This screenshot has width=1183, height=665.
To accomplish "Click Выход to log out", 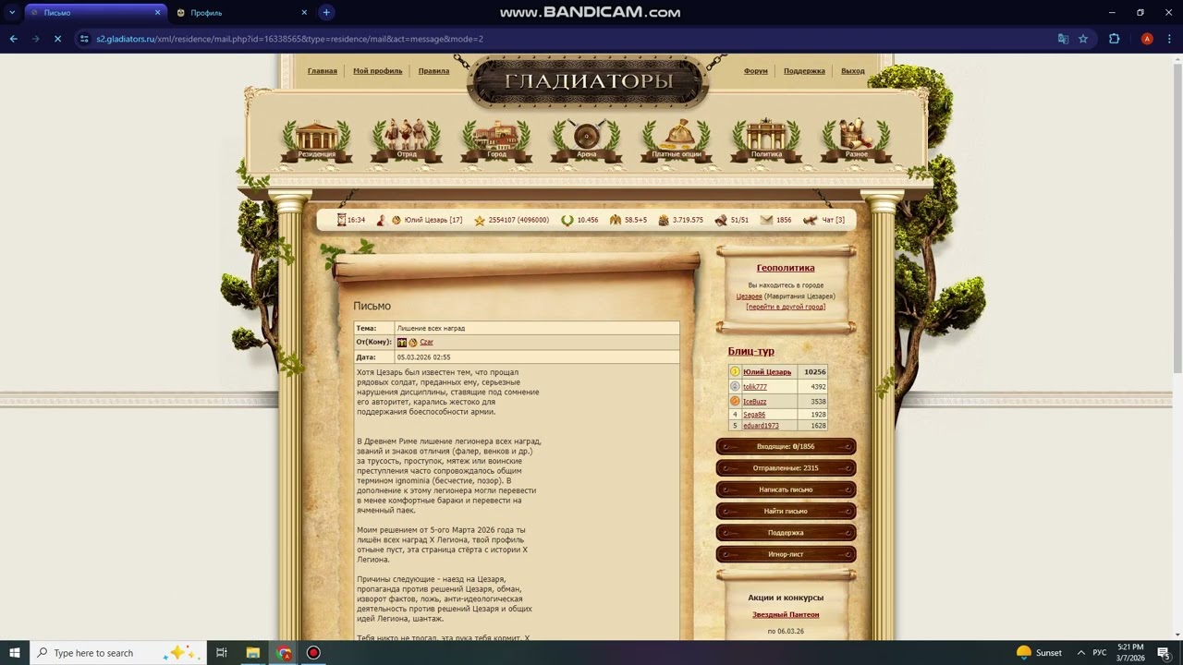I will [x=853, y=70].
